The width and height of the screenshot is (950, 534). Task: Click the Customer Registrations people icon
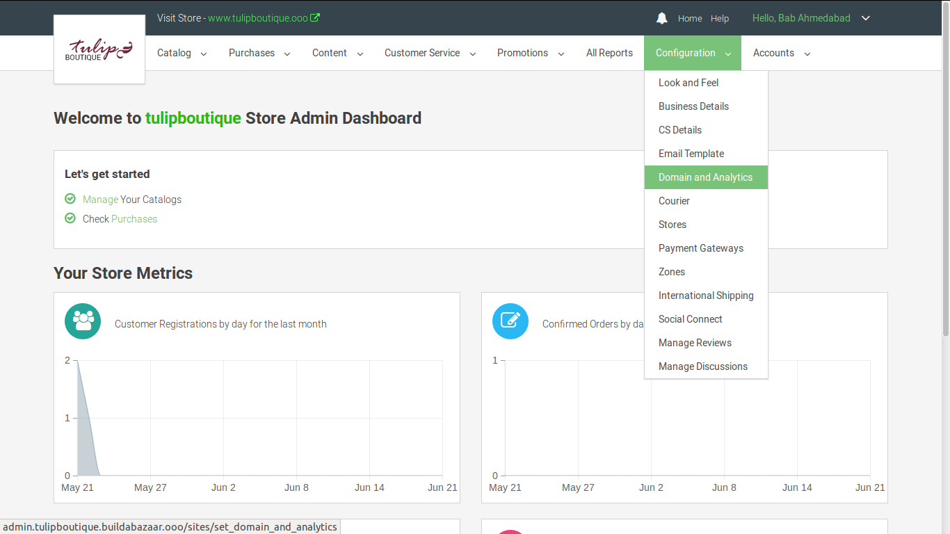[83, 321]
